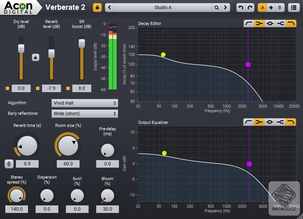Copy A settings to B arrow

tap(271, 8)
